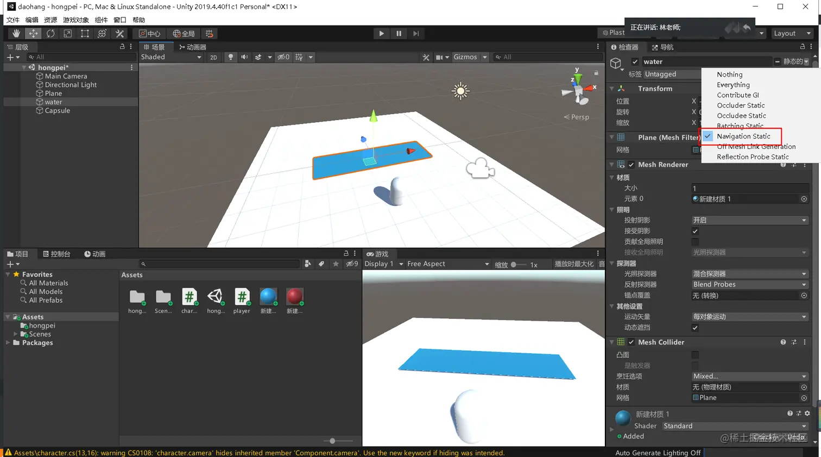Click 播放时最大化 button
The height and width of the screenshot is (457, 821).
574,264
